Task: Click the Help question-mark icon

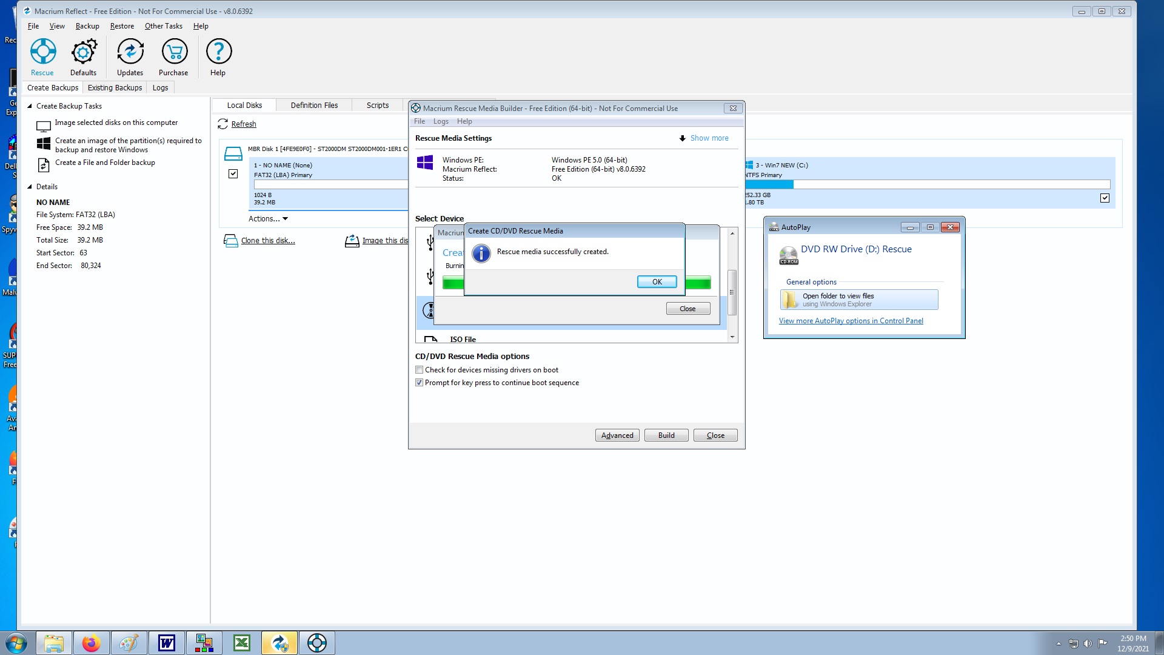Action: pyautogui.click(x=219, y=52)
